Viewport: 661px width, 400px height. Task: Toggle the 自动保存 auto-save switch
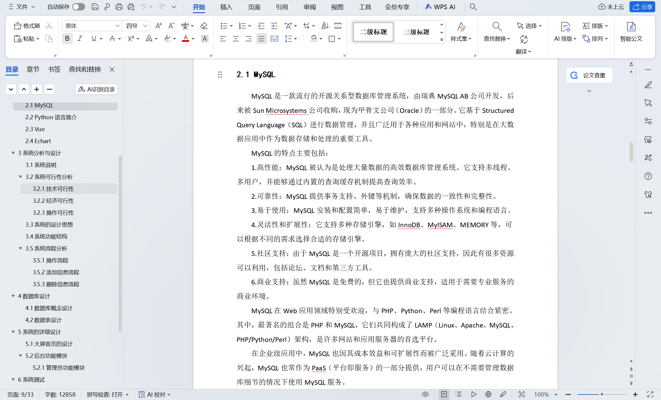tap(79, 7)
